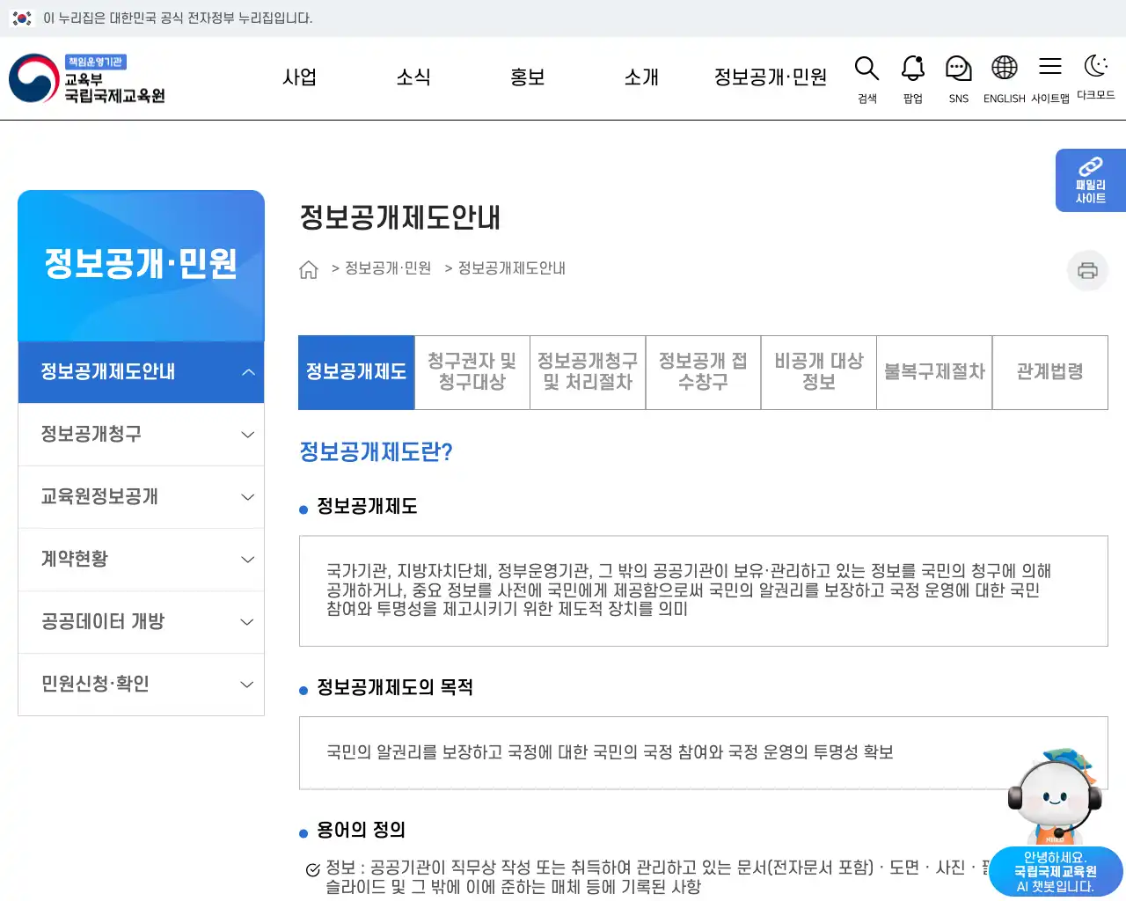The width and height of the screenshot is (1126, 901).
Task: Open the 홍보 top menu
Action: (x=528, y=77)
